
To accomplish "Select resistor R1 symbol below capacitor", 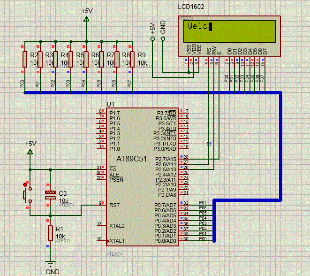I will point(50,233).
